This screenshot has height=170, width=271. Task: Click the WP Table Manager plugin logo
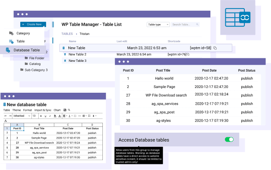(238, 18)
